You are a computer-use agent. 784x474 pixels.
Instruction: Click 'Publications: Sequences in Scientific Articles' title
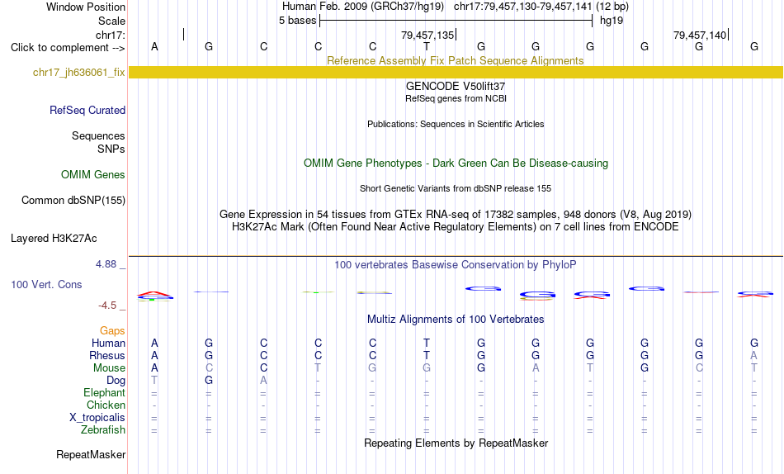(x=456, y=124)
